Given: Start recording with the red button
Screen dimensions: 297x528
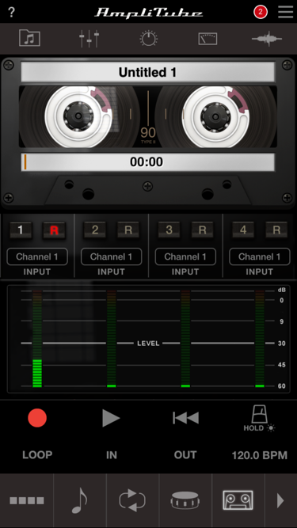Looking at the screenshot, I should click(x=37, y=418).
